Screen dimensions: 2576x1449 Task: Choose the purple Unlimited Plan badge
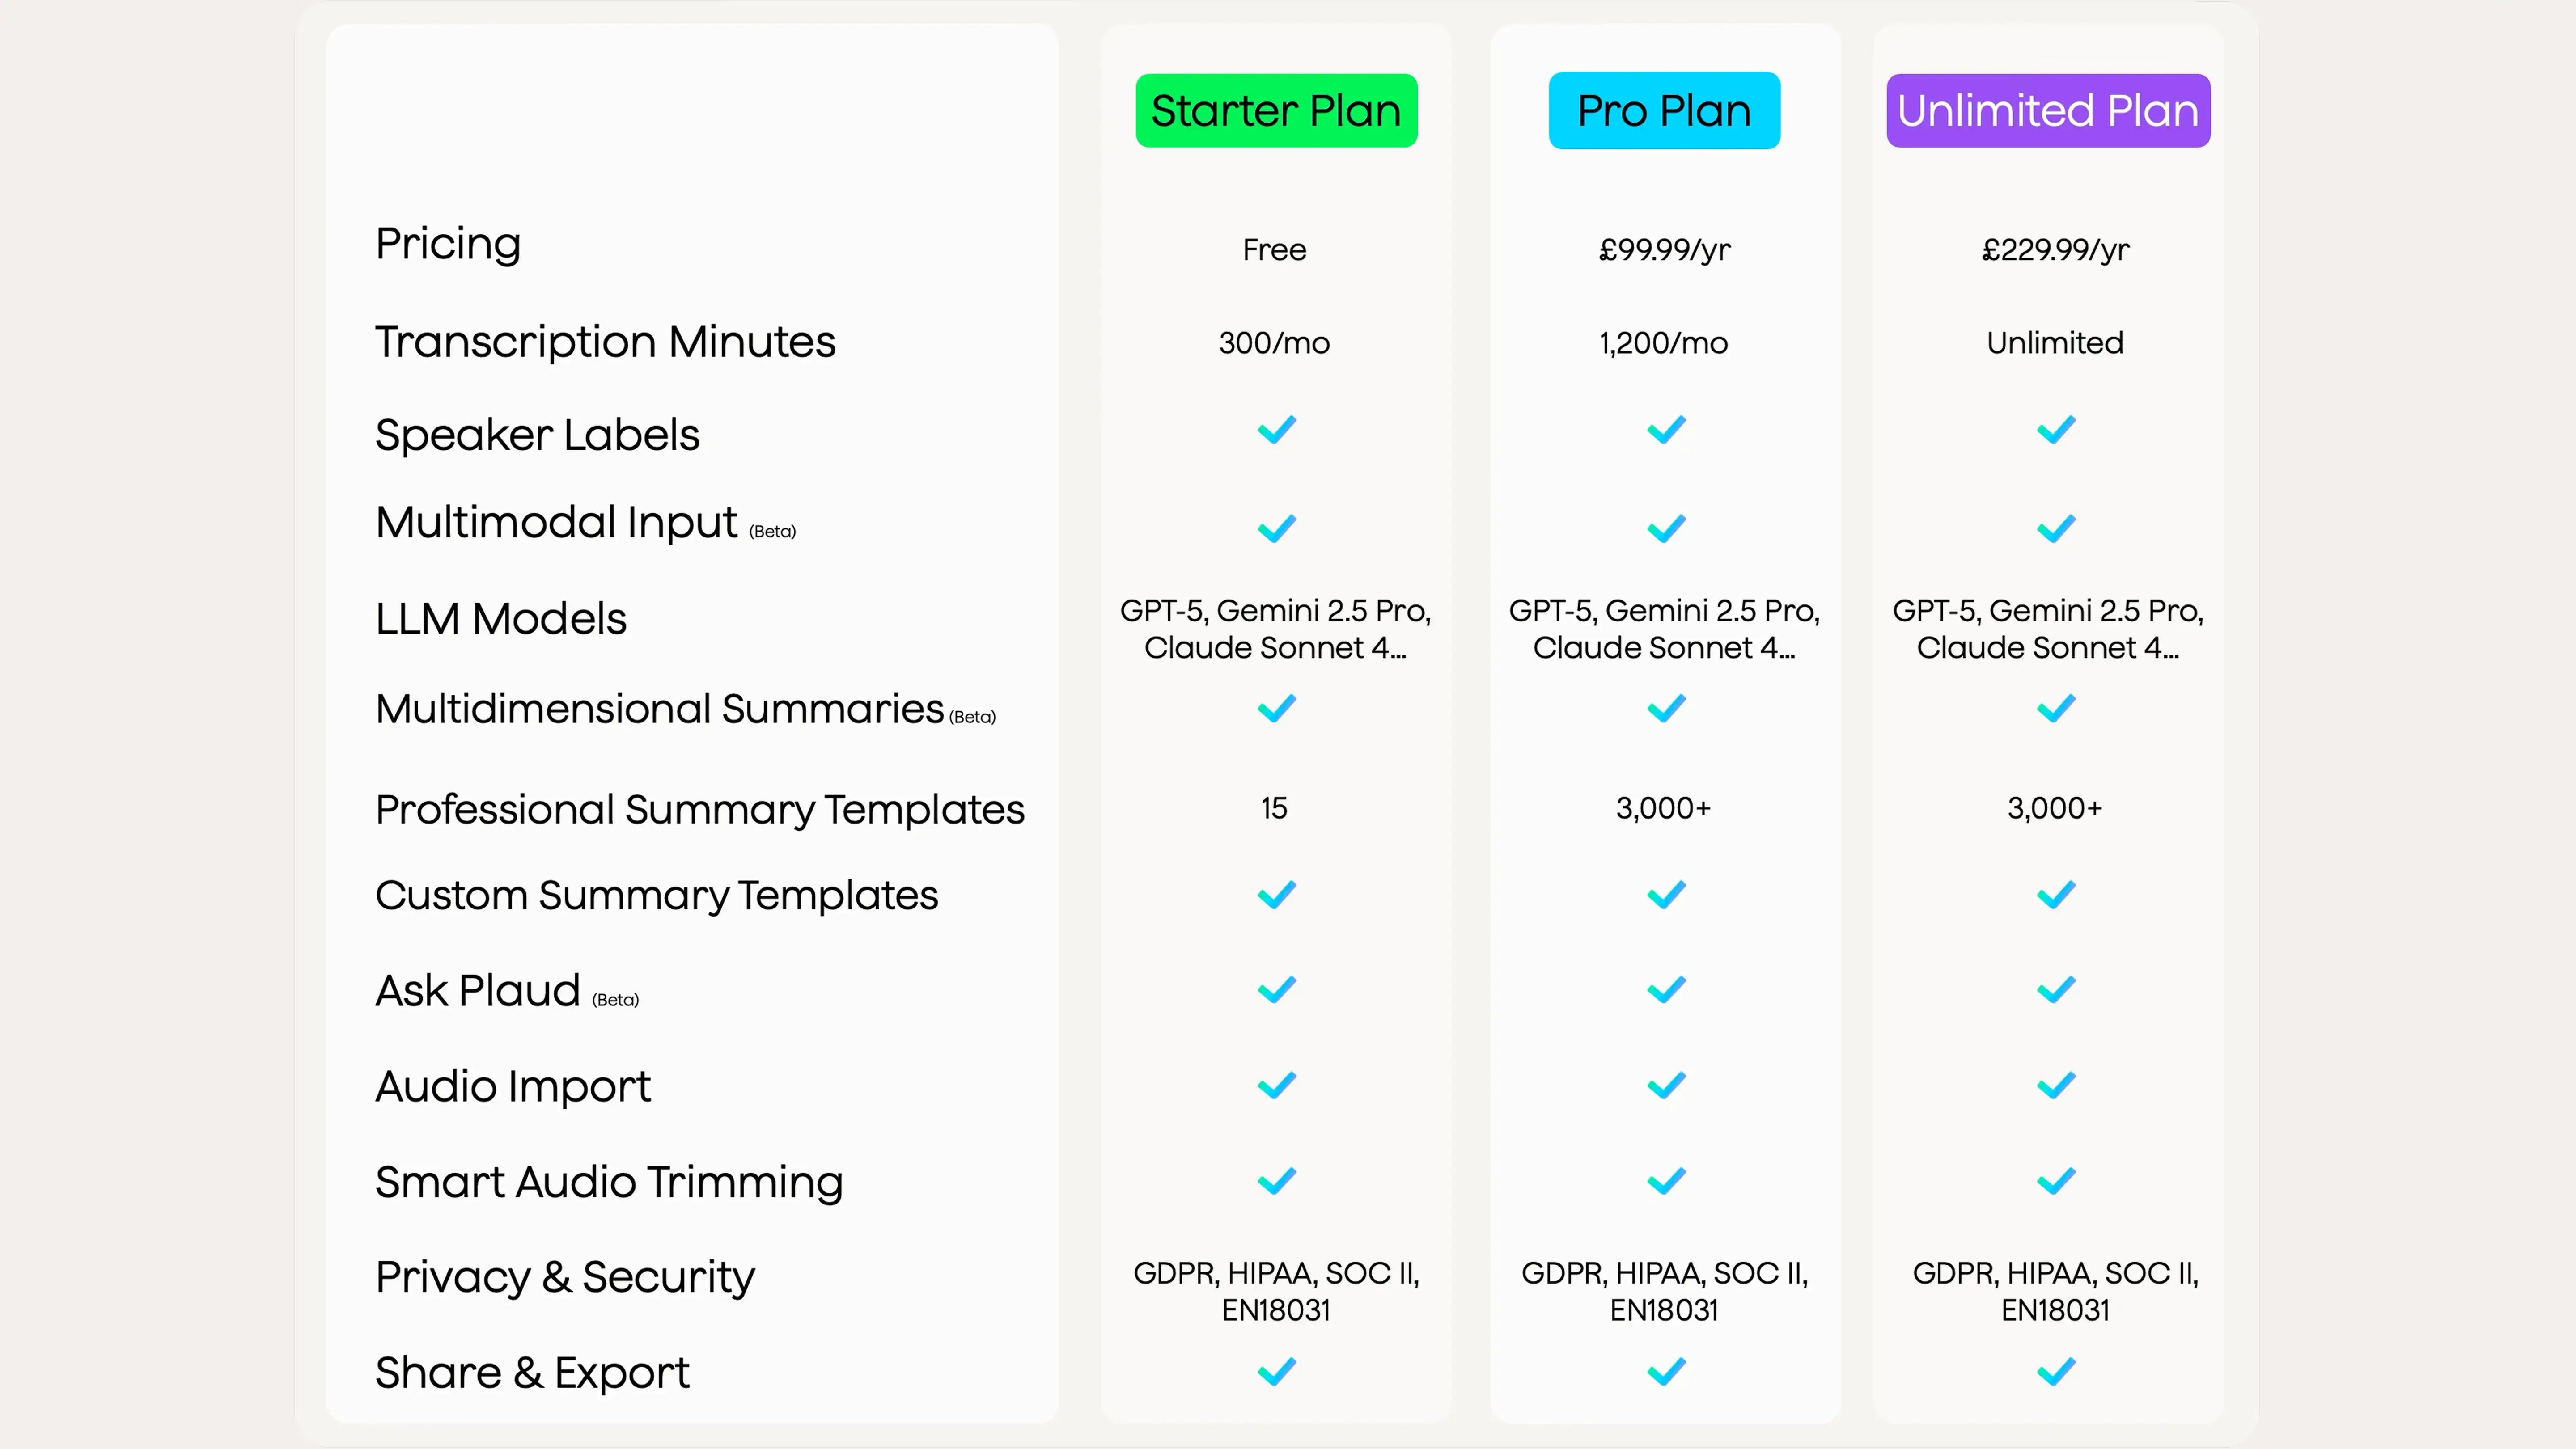tap(2047, 110)
